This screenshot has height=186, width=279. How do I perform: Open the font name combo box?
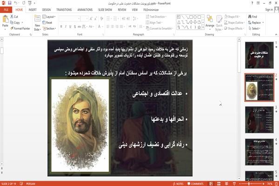pos(69,18)
